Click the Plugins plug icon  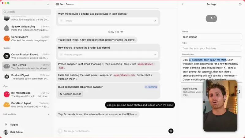pyautogui.click(x=6, y=125)
